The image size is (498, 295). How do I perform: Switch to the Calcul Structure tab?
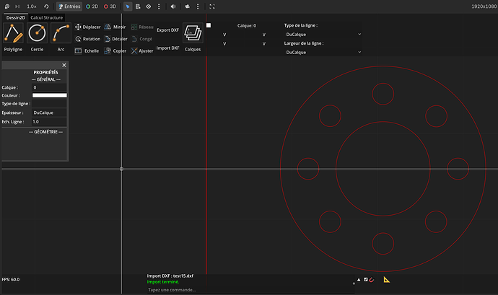pos(47,17)
